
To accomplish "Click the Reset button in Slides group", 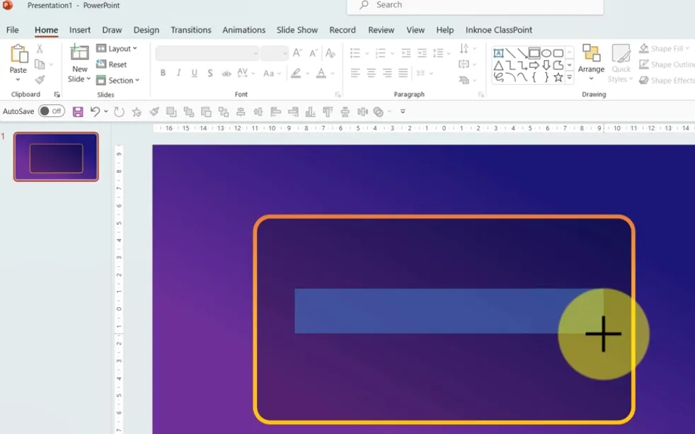I will tap(113, 64).
